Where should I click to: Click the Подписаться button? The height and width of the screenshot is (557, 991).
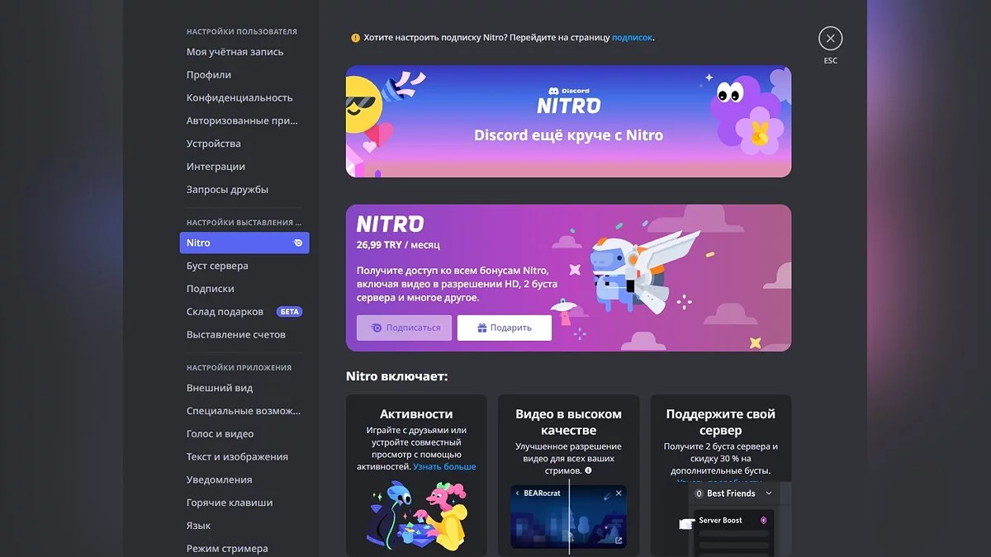[x=405, y=328]
